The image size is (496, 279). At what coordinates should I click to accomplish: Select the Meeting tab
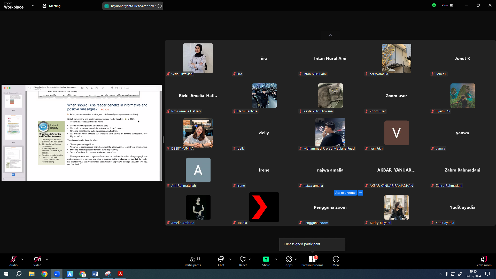pyautogui.click(x=51, y=6)
